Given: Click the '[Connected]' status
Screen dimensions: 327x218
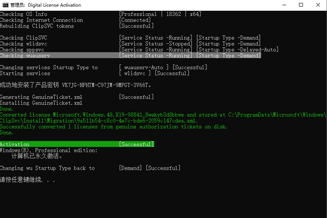Looking at the screenshot, I should pyautogui.click(x=135, y=20).
